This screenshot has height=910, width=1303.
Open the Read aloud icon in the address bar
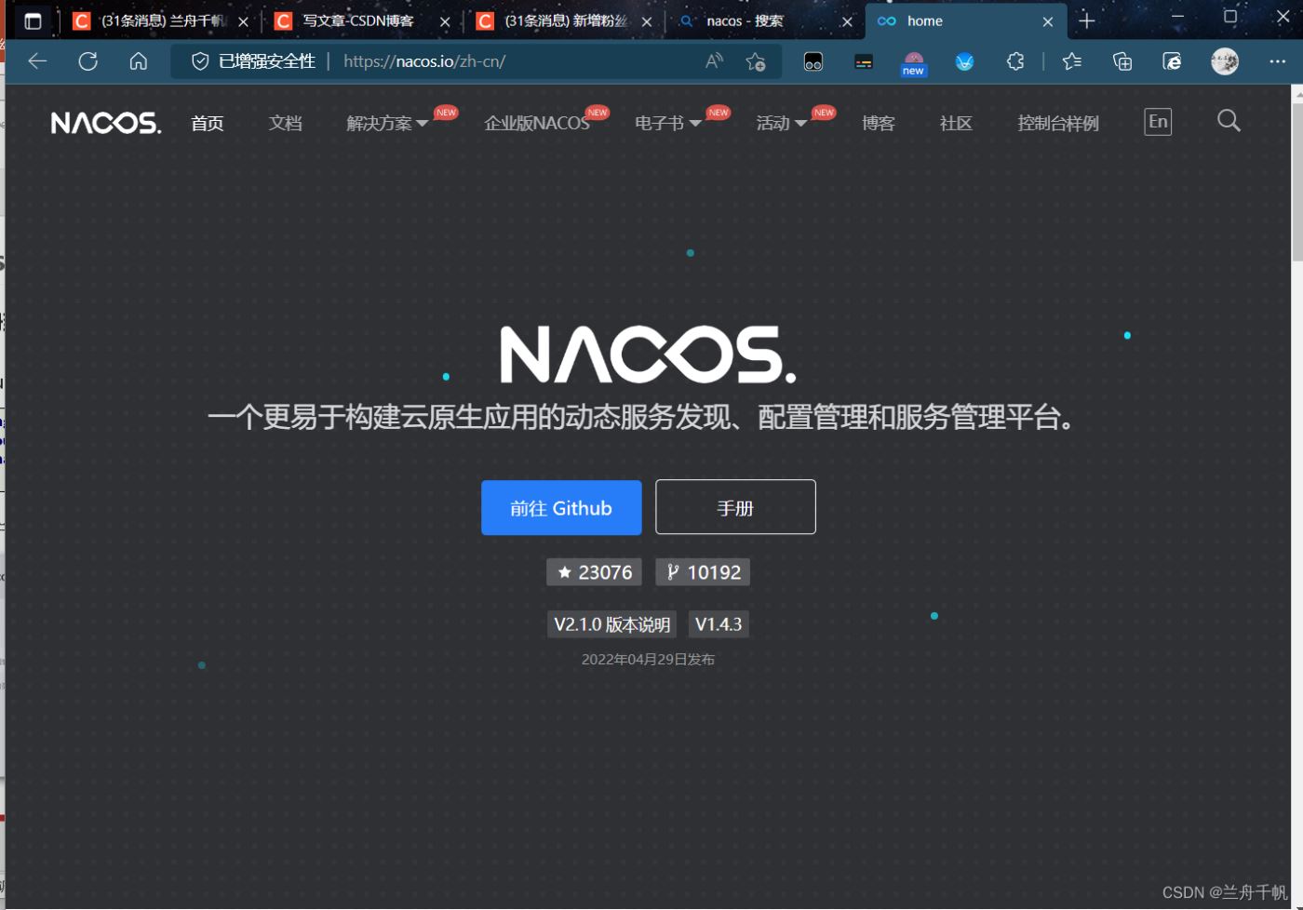point(714,61)
